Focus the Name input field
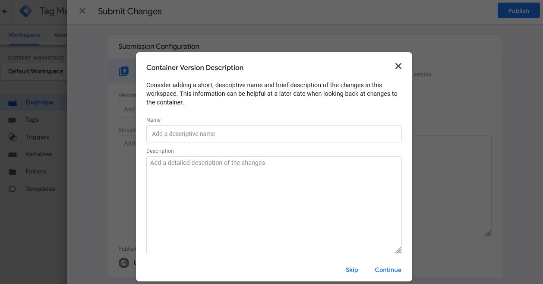Viewport: 543px width, 284px height. (274, 134)
